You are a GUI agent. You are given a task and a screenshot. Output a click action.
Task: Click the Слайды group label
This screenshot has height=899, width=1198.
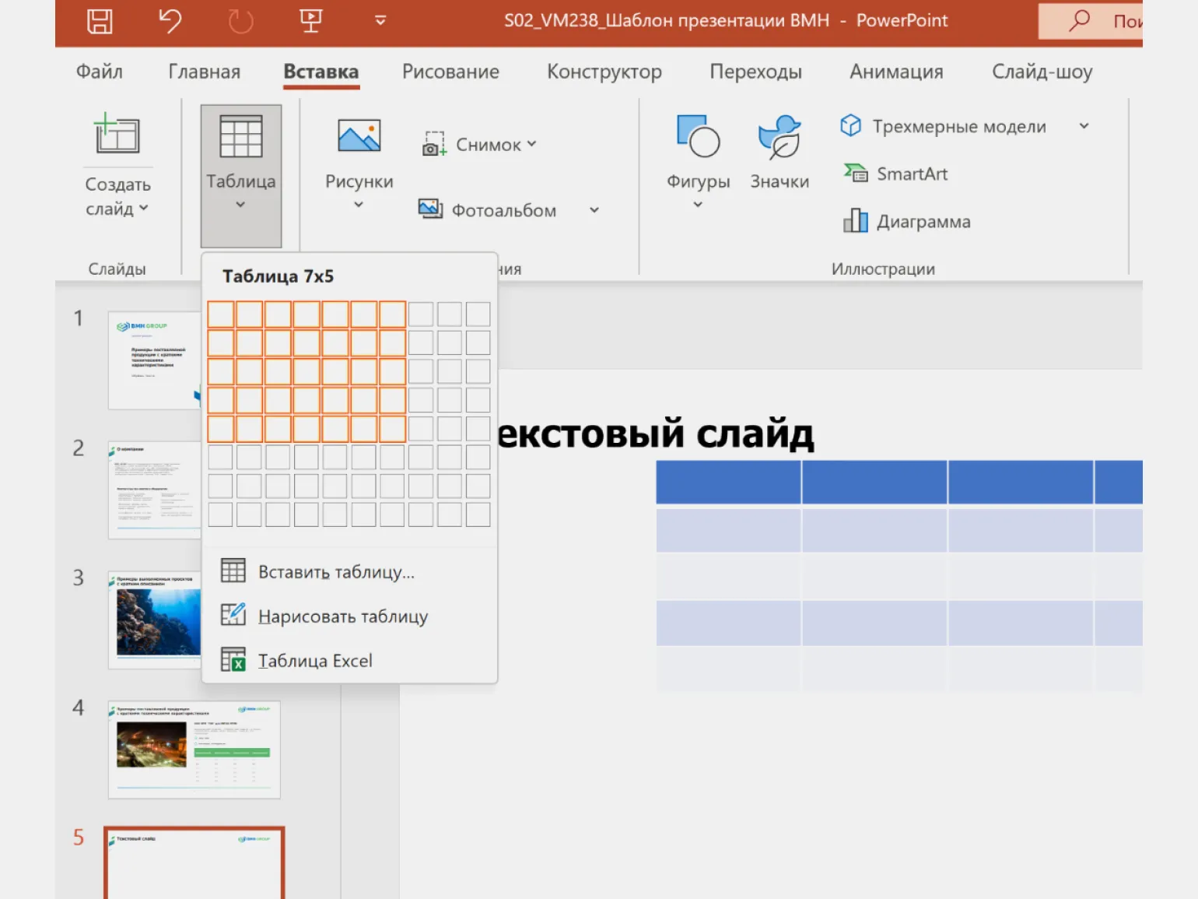pyautogui.click(x=117, y=269)
